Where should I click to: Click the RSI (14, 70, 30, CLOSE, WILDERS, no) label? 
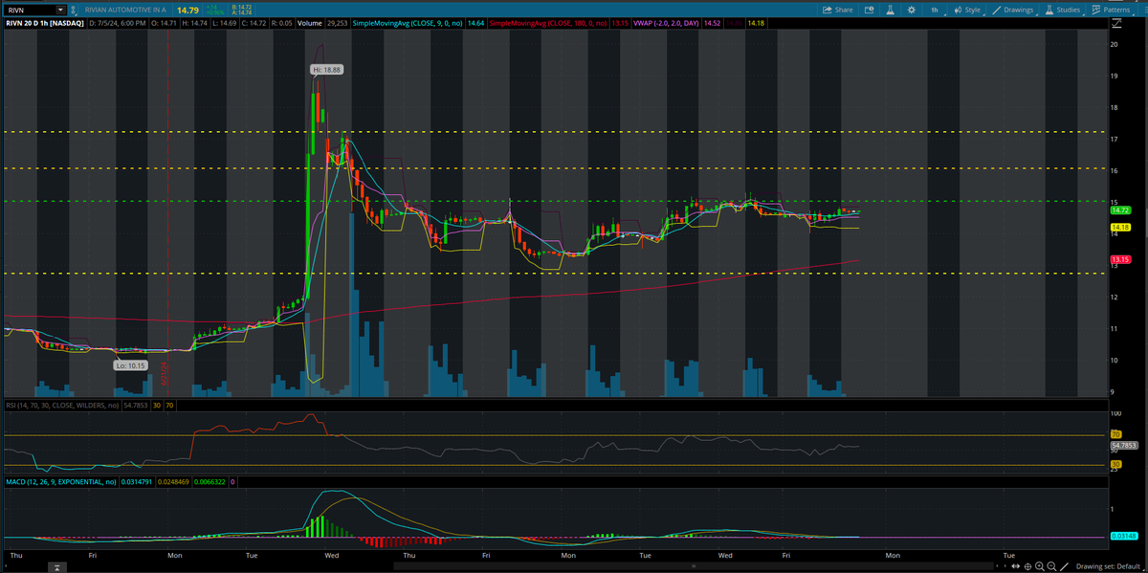click(x=61, y=406)
